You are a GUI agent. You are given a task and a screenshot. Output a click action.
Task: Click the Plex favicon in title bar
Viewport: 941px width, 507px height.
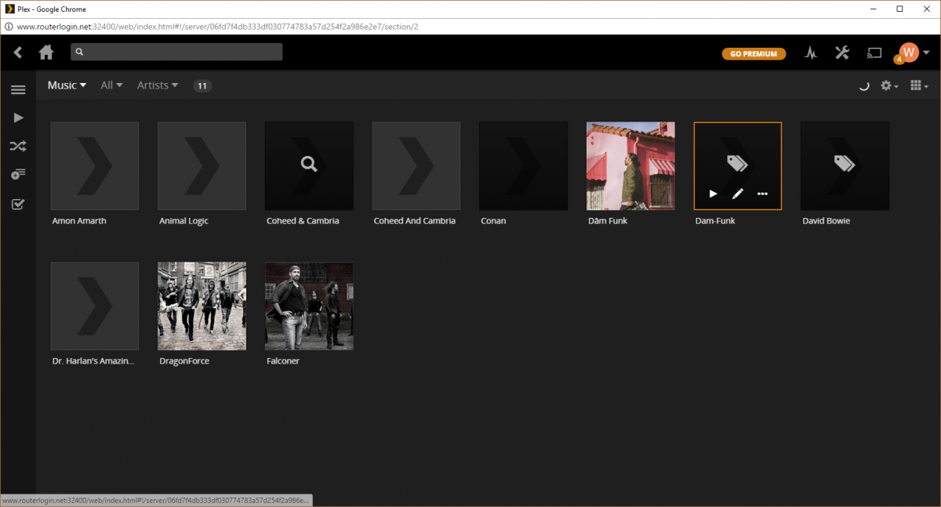8,8
